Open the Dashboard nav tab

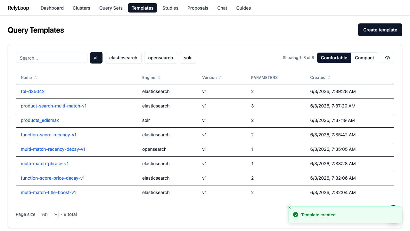click(x=52, y=8)
